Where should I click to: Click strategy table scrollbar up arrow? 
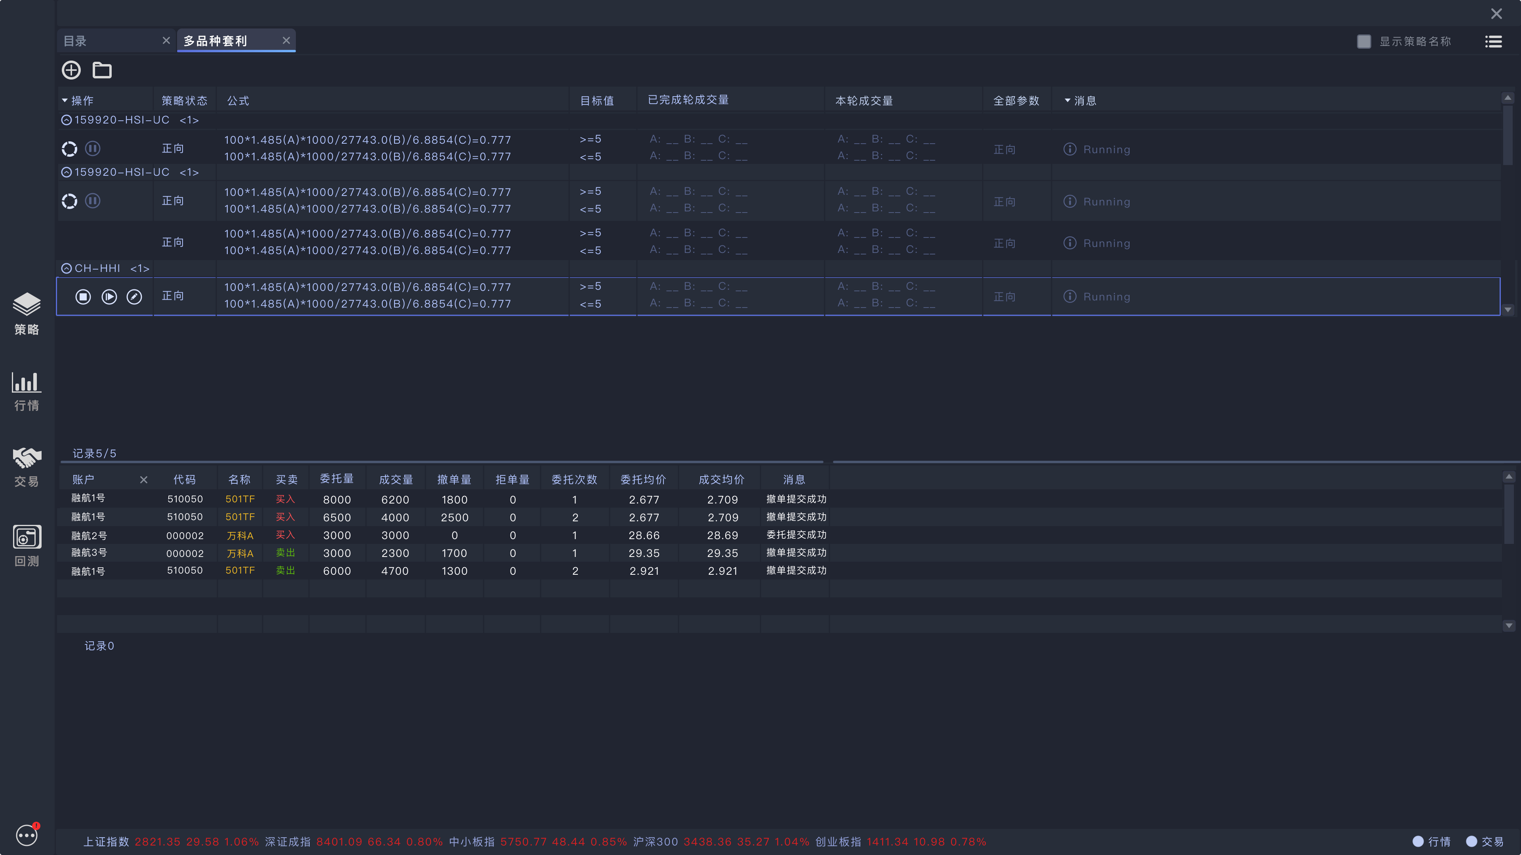pyautogui.click(x=1508, y=98)
